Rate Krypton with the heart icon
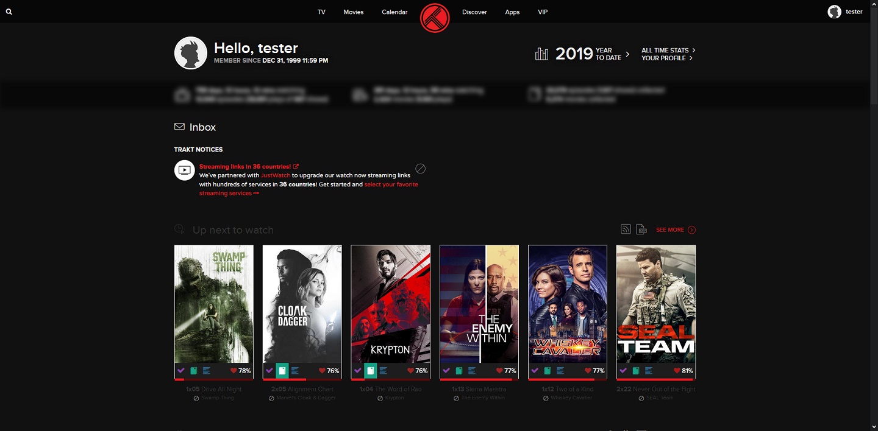 (x=410, y=370)
